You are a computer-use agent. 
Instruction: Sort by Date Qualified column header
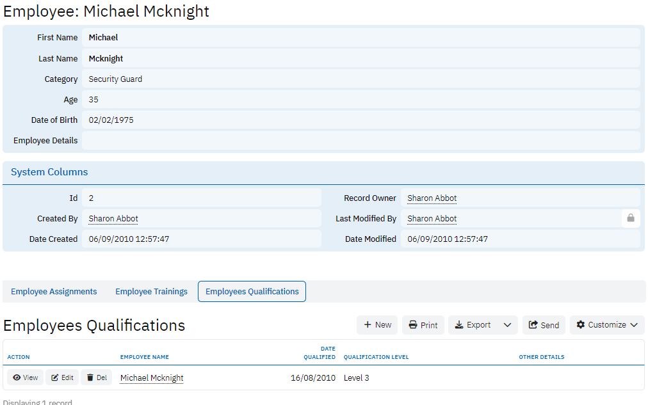320,353
